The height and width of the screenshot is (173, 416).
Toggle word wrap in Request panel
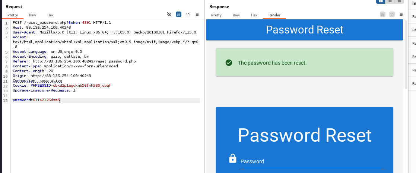[x=178, y=14]
